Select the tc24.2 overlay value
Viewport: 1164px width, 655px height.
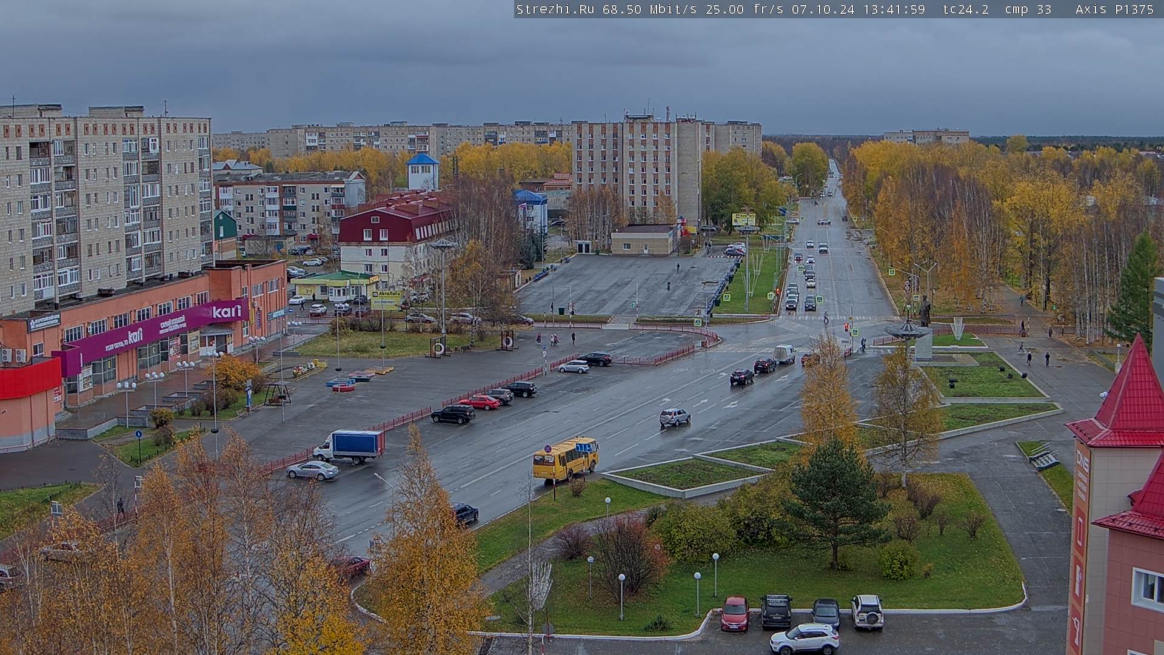[x=966, y=9]
